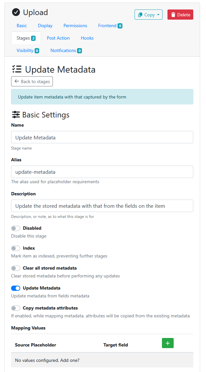Open the Post Action tab
The image size is (206, 372).
click(x=58, y=38)
